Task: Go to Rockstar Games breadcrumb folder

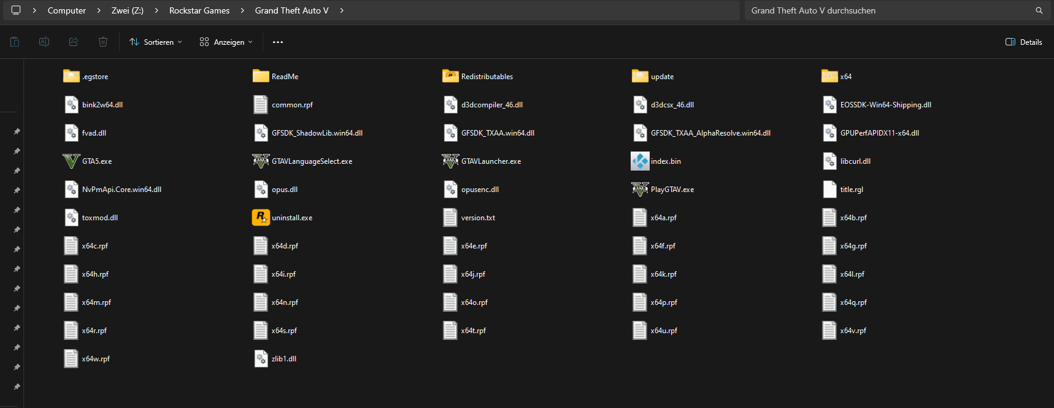Action: point(199,10)
